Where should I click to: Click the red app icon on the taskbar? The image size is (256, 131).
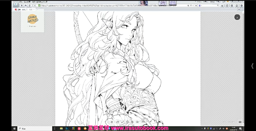[79, 128]
